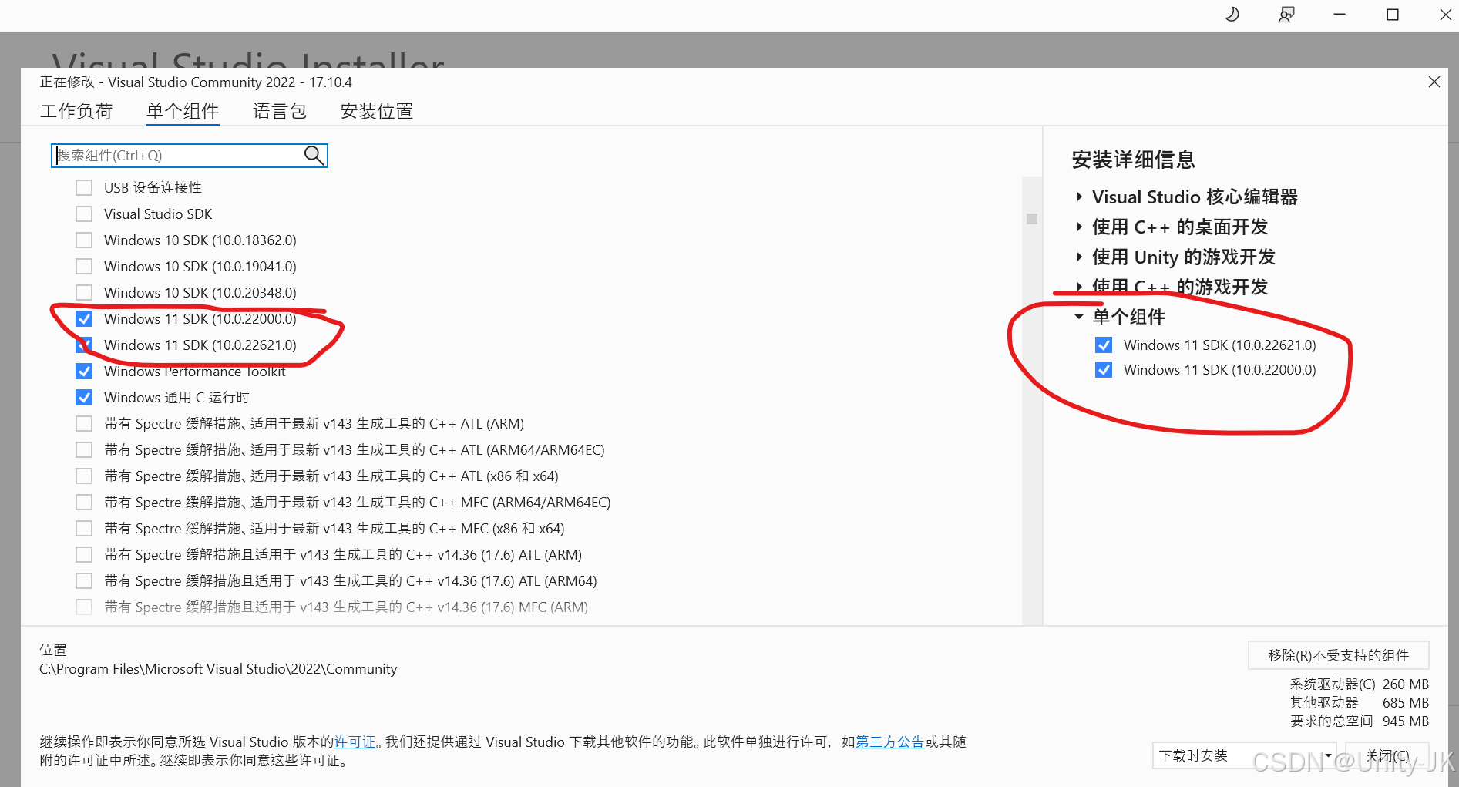Check Spectre v143 C++ MFC (ARM64/ARM64EC)
Viewport: 1459px width, 787px height.
point(84,502)
